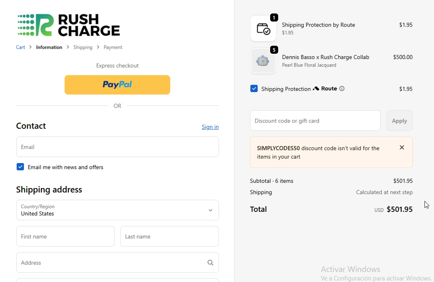Image resolution: width=434 pixels, height=282 pixels.
Task: Click the Rush Charge logo
Action: pyautogui.click(x=69, y=25)
